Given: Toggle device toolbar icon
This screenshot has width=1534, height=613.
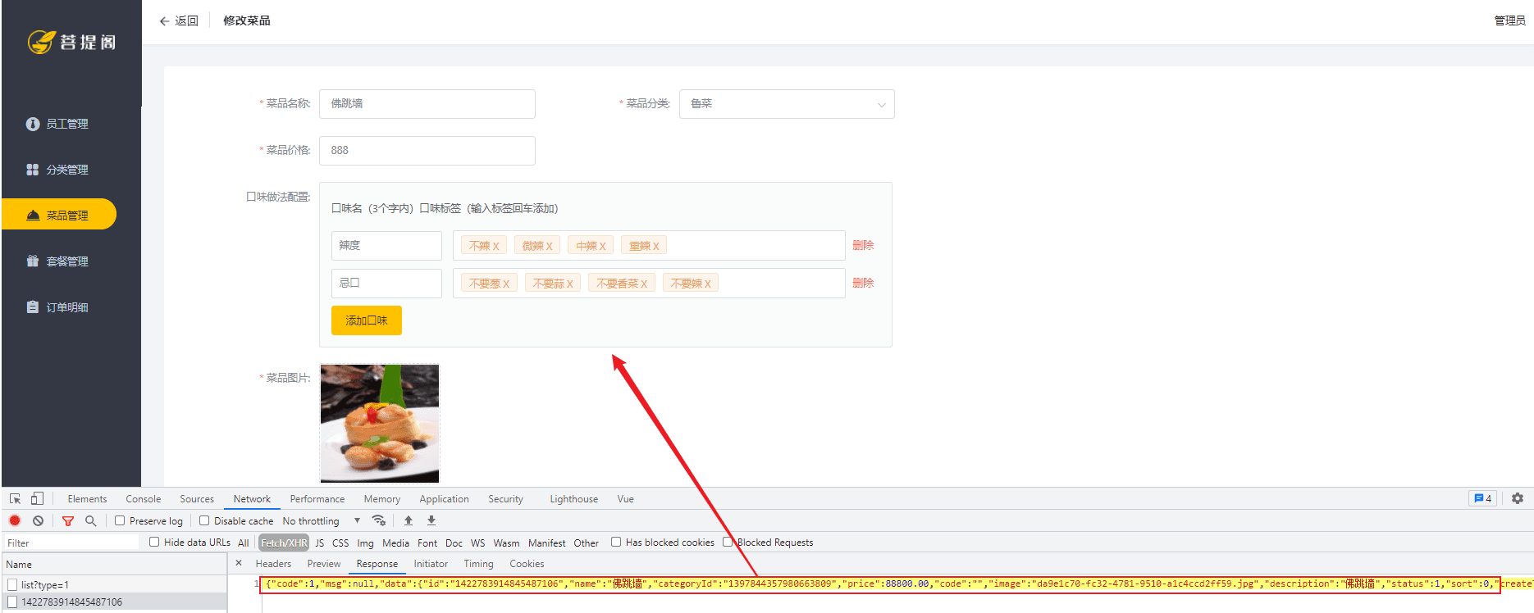Looking at the screenshot, I should [x=37, y=498].
